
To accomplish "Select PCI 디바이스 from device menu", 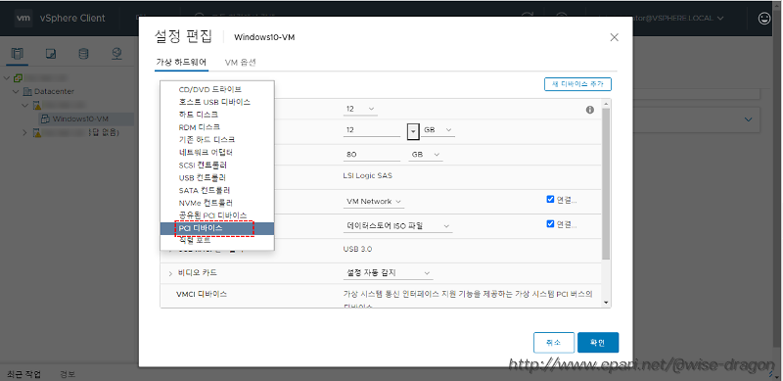I will pyautogui.click(x=216, y=228).
